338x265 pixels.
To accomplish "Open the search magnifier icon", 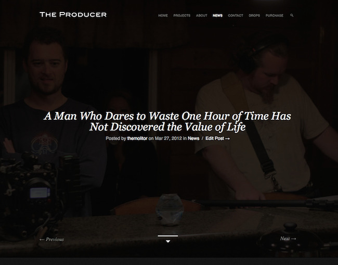I will pyautogui.click(x=292, y=15).
